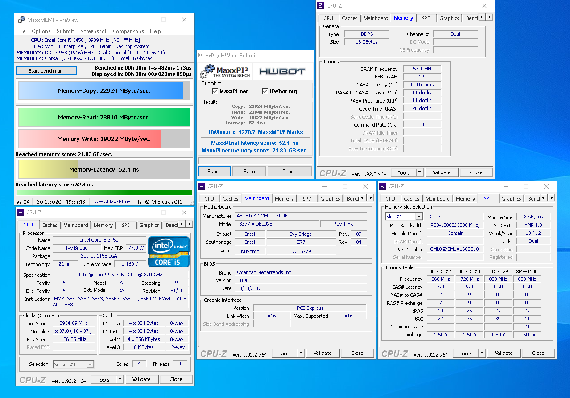Click Part Number CML8GX3M1A1600C10 field

[x=454, y=249]
